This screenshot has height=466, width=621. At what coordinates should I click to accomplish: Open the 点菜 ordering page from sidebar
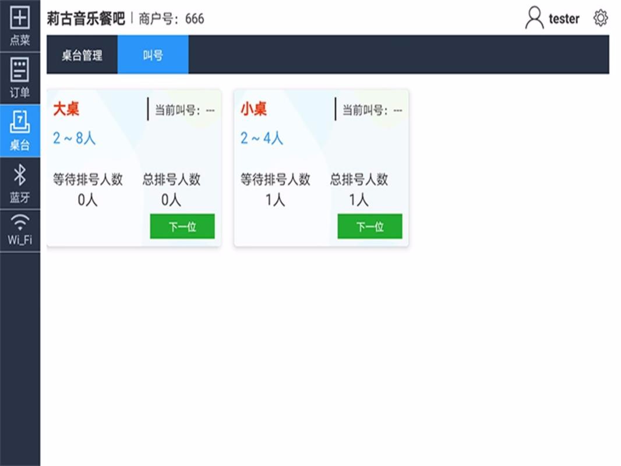click(x=20, y=26)
